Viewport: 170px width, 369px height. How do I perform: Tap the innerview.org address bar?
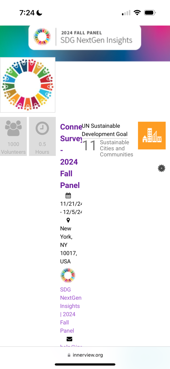tap(85, 355)
